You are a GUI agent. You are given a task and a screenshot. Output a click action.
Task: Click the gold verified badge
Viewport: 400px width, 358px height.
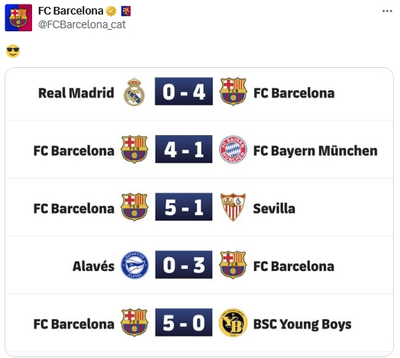pos(111,11)
